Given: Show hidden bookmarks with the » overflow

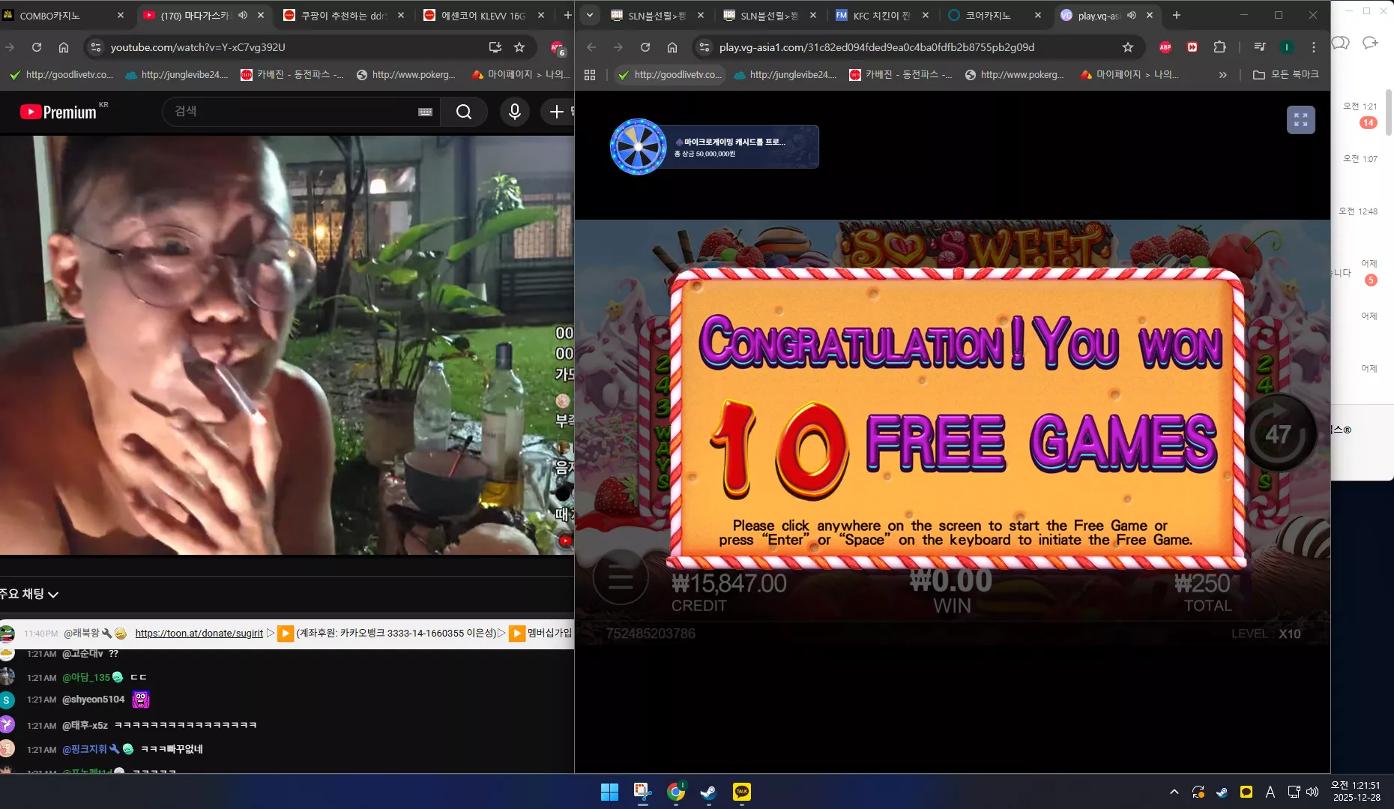Looking at the screenshot, I should click(x=1223, y=75).
